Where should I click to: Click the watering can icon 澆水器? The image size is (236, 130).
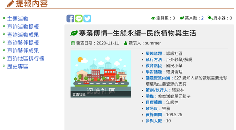point(210,18)
